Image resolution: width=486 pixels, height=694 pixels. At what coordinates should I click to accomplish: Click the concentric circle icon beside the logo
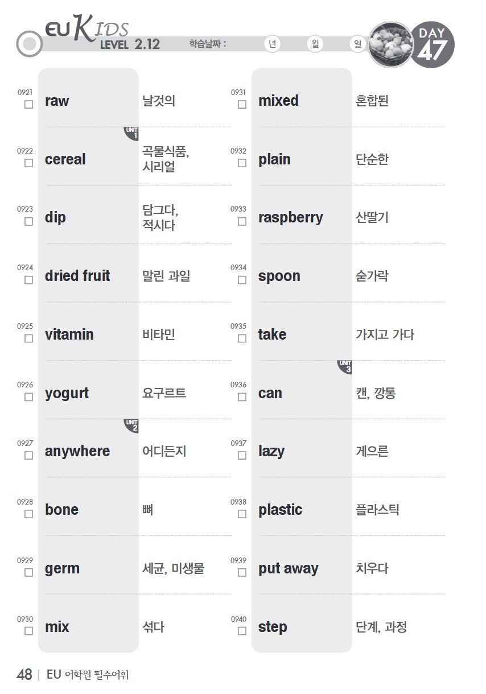coord(30,44)
